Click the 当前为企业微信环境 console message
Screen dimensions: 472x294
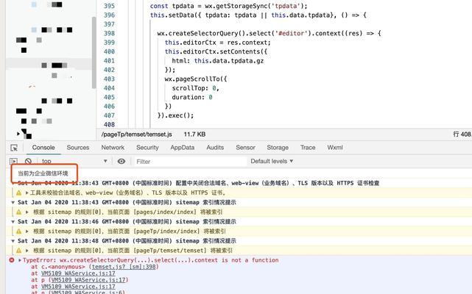43,173
